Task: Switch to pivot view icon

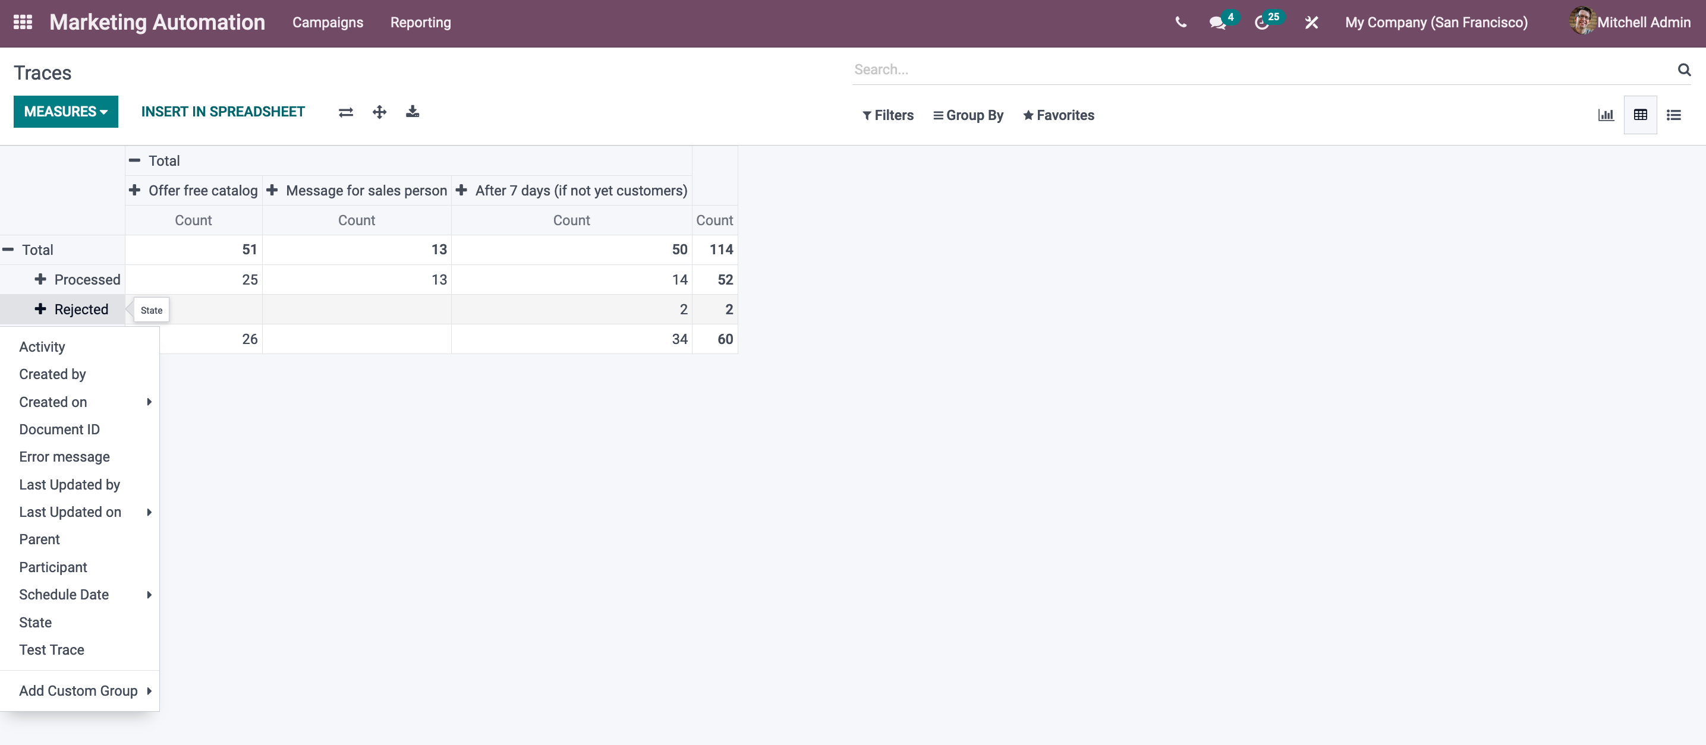Action: pyautogui.click(x=1640, y=115)
